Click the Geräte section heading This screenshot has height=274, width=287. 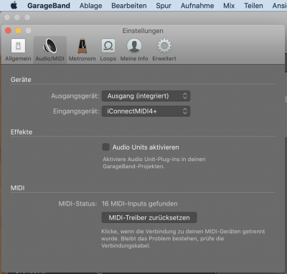[x=21, y=80]
